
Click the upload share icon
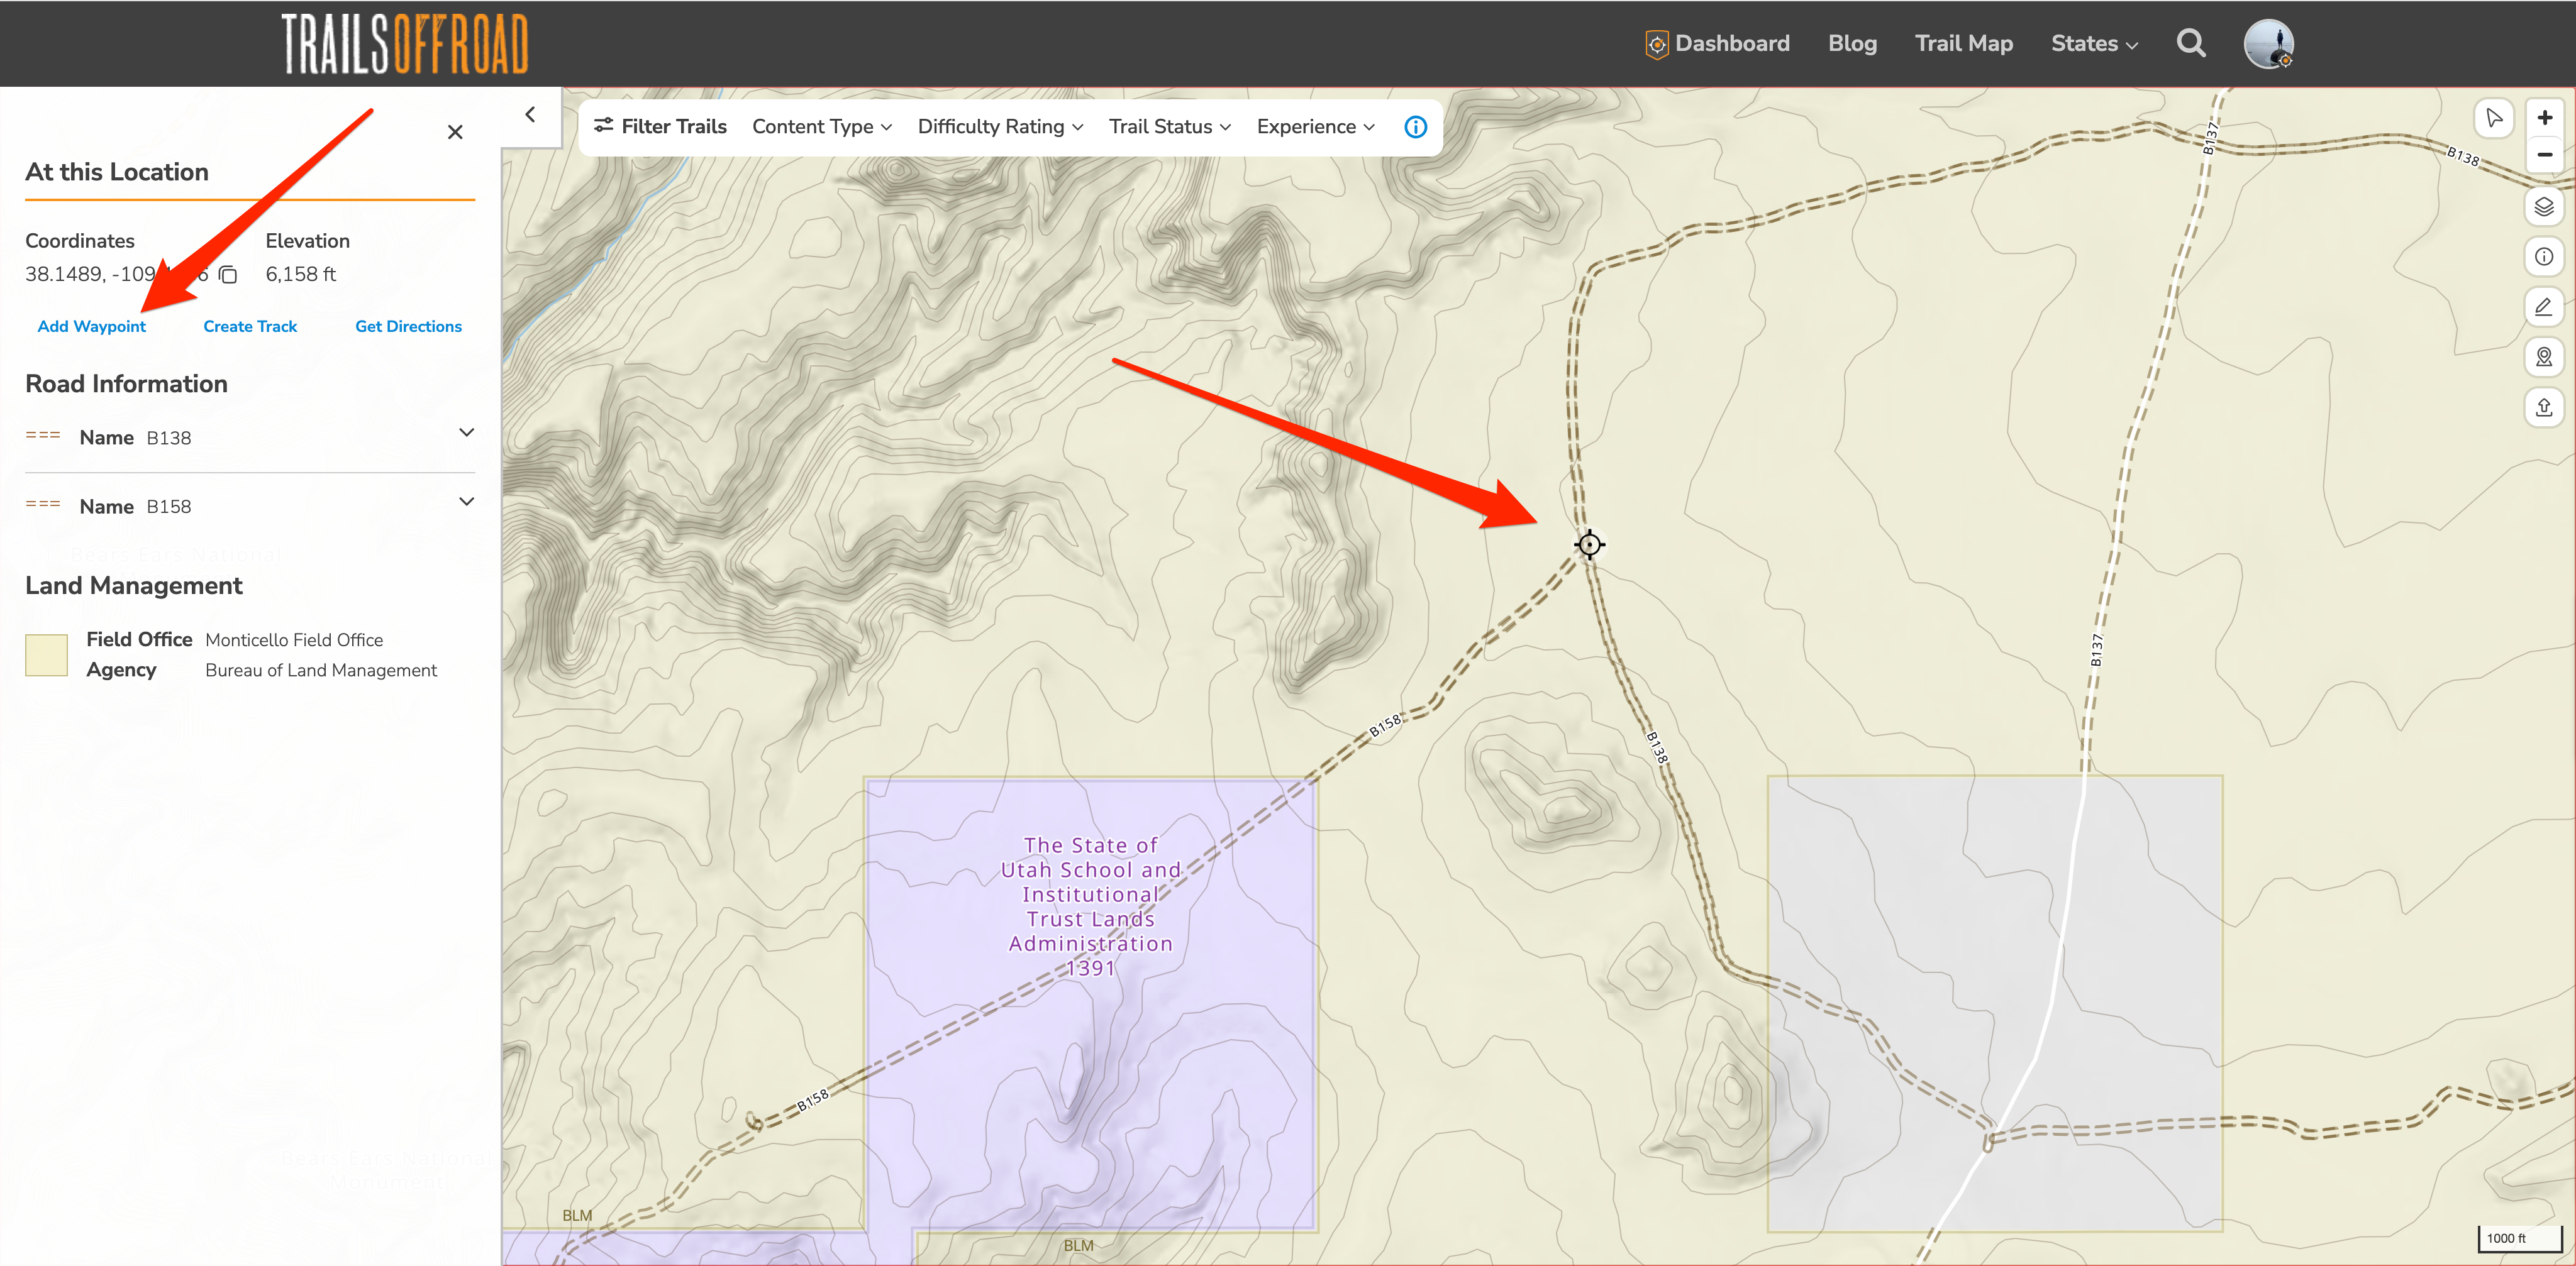[x=2544, y=407]
